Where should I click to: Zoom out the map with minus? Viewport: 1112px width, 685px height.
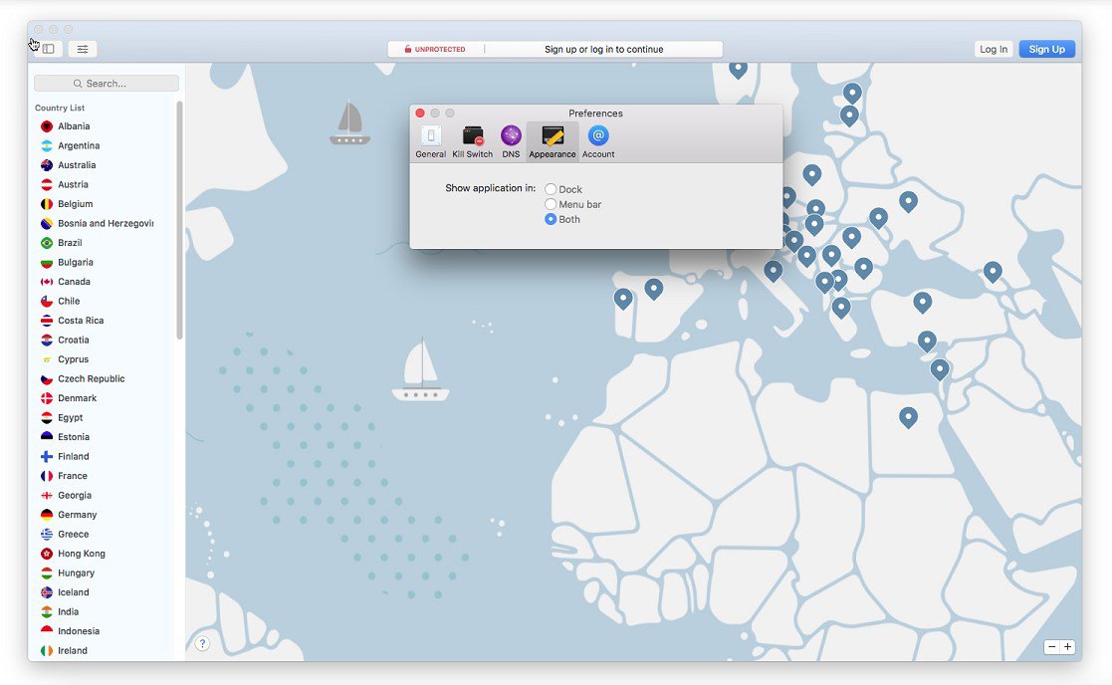point(1051,647)
